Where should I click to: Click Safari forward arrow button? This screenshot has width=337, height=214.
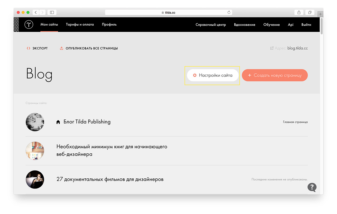click(x=42, y=12)
